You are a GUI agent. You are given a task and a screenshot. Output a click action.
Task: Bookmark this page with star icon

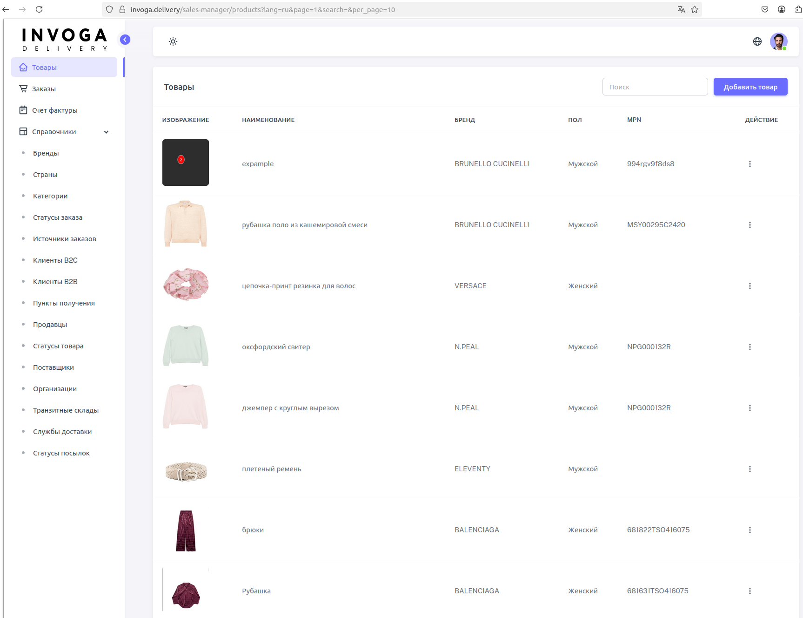(695, 9)
